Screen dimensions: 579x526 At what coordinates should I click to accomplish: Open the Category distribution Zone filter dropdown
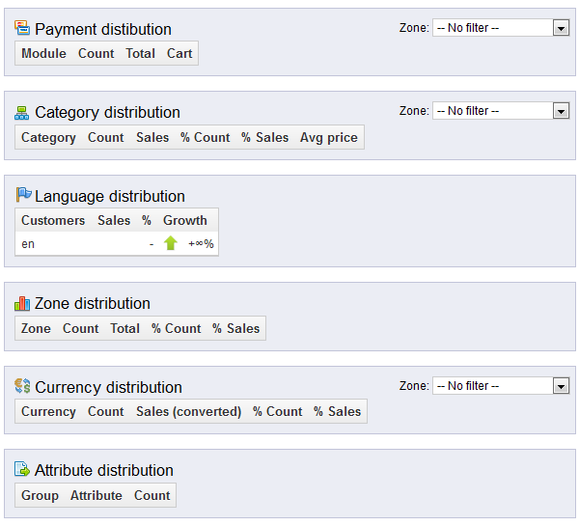point(501,111)
